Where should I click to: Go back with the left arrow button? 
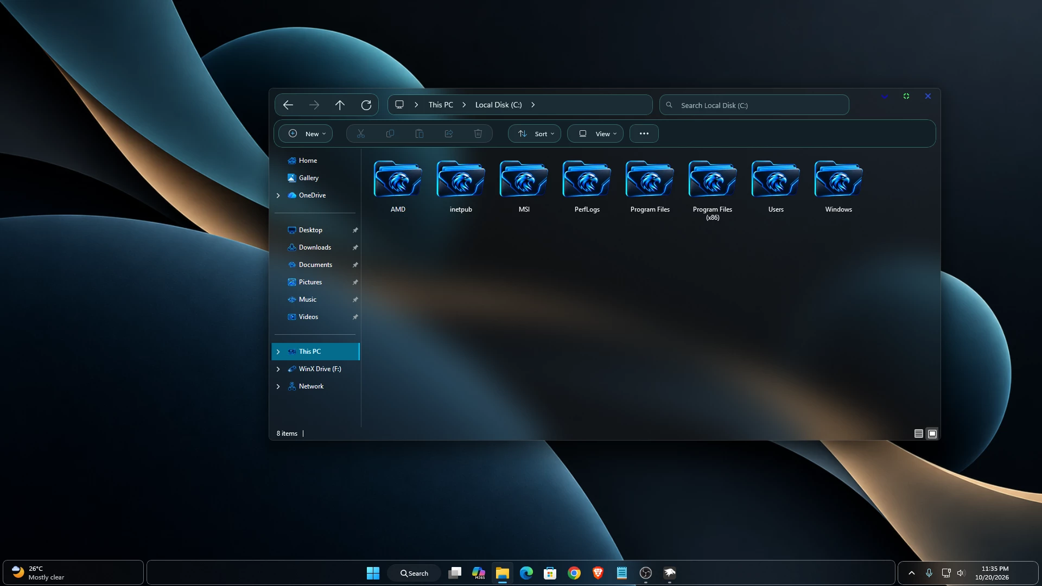[x=288, y=105]
